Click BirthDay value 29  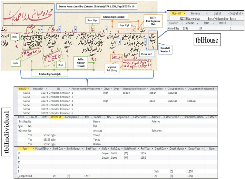(x=54, y=176)
